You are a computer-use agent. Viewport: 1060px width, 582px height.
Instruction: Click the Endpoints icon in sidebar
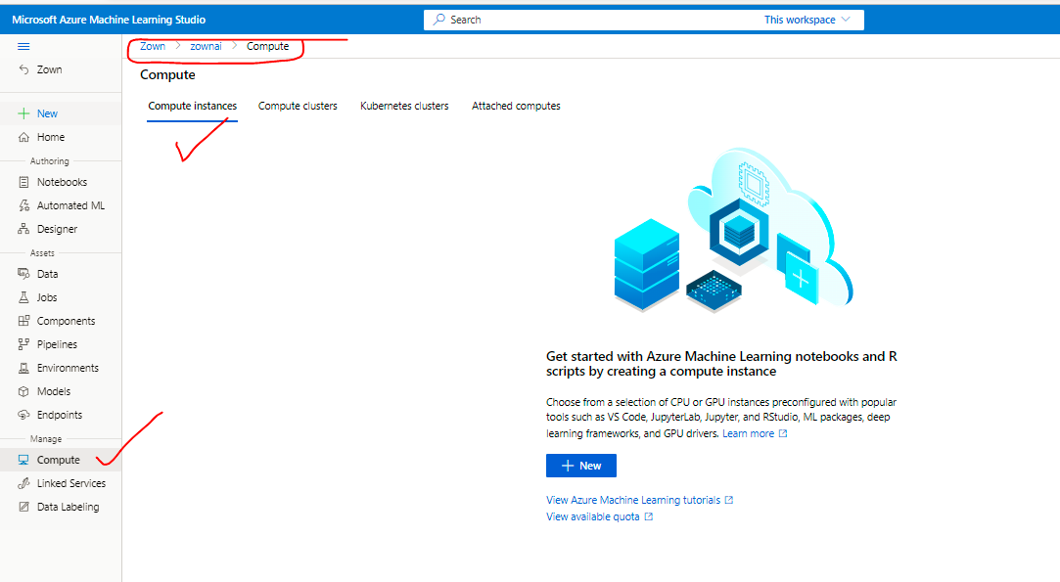point(23,415)
